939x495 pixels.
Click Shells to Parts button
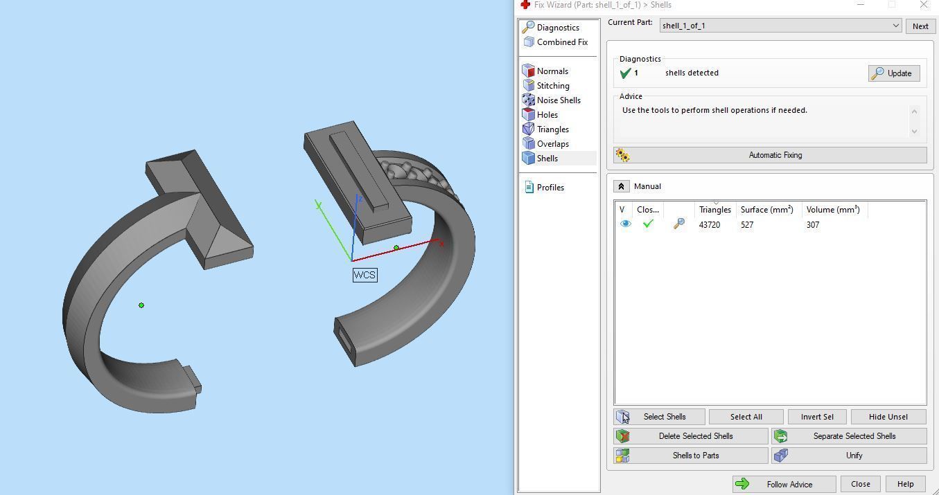pos(691,456)
